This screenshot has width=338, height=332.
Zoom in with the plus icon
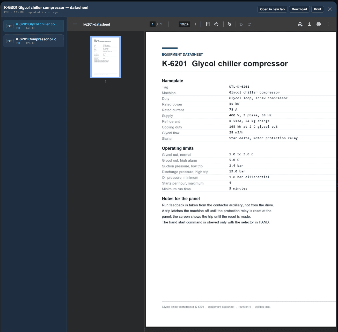[195, 24]
